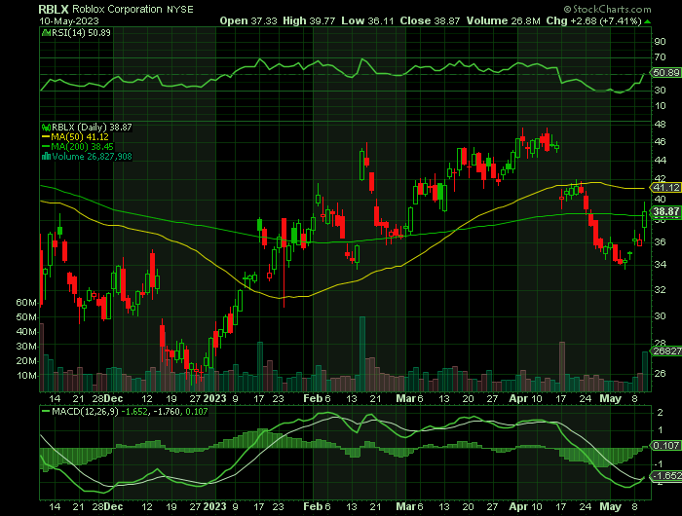Click the May date label below the volume bars
The image size is (682, 516).
[611, 398]
